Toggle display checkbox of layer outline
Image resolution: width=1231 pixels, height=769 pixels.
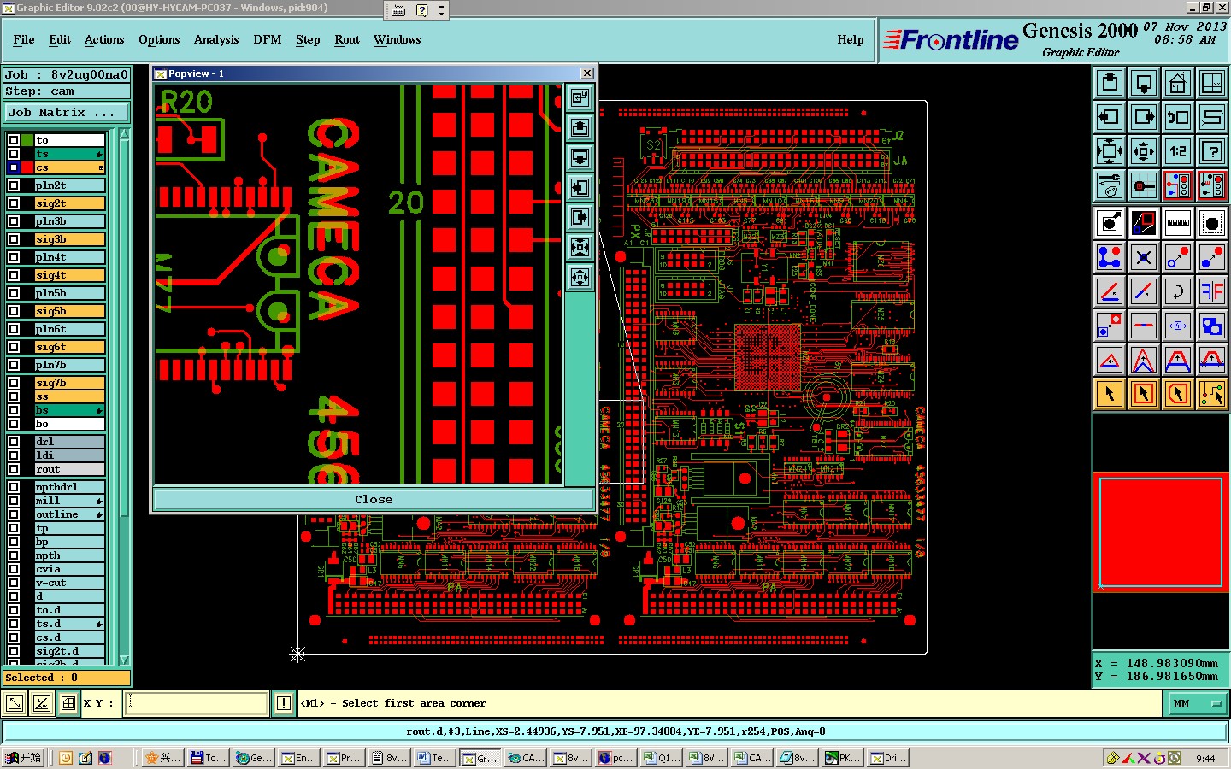[x=14, y=514]
